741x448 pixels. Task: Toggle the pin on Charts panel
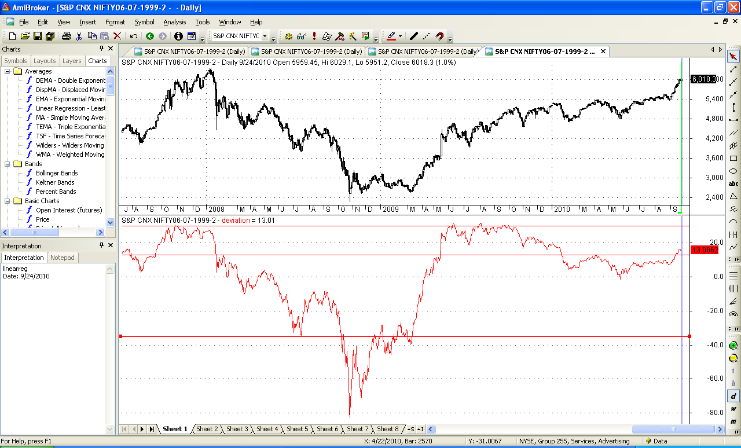101,49
